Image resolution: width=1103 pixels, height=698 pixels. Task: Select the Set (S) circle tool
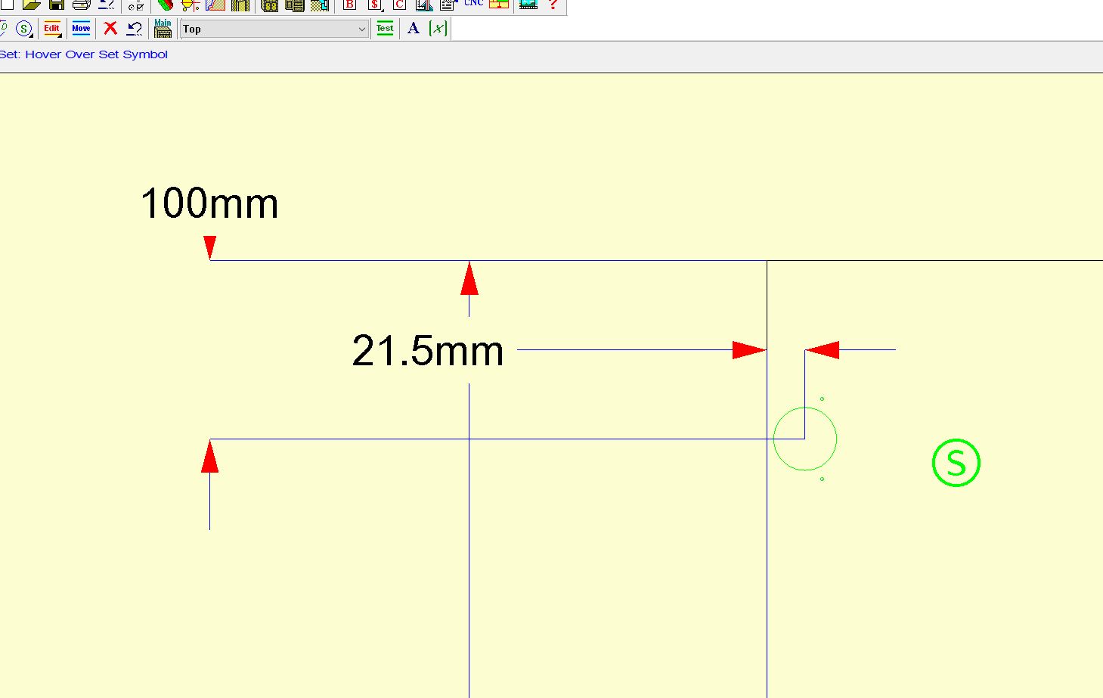pyautogui.click(x=24, y=29)
